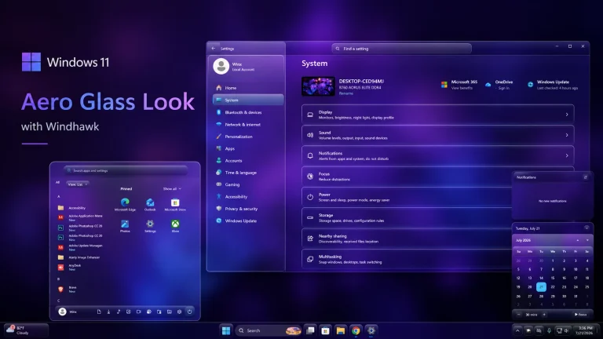Select the System tab in Settings sidebar
This screenshot has width=603, height=339.
(x=247, y=100)
